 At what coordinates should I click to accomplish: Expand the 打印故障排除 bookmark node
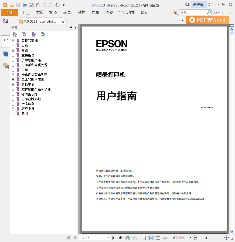click(x=13, y=99)
